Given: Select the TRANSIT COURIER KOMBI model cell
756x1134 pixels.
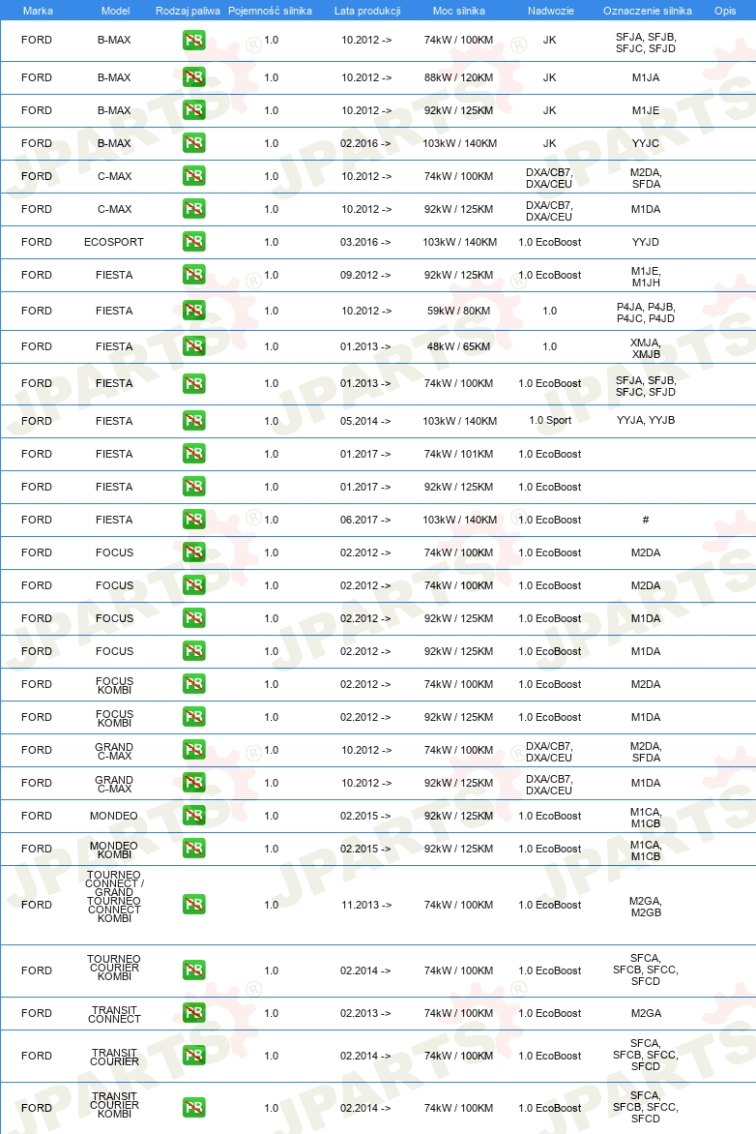Looking at the screenshot, I should tap(114, 1105).
